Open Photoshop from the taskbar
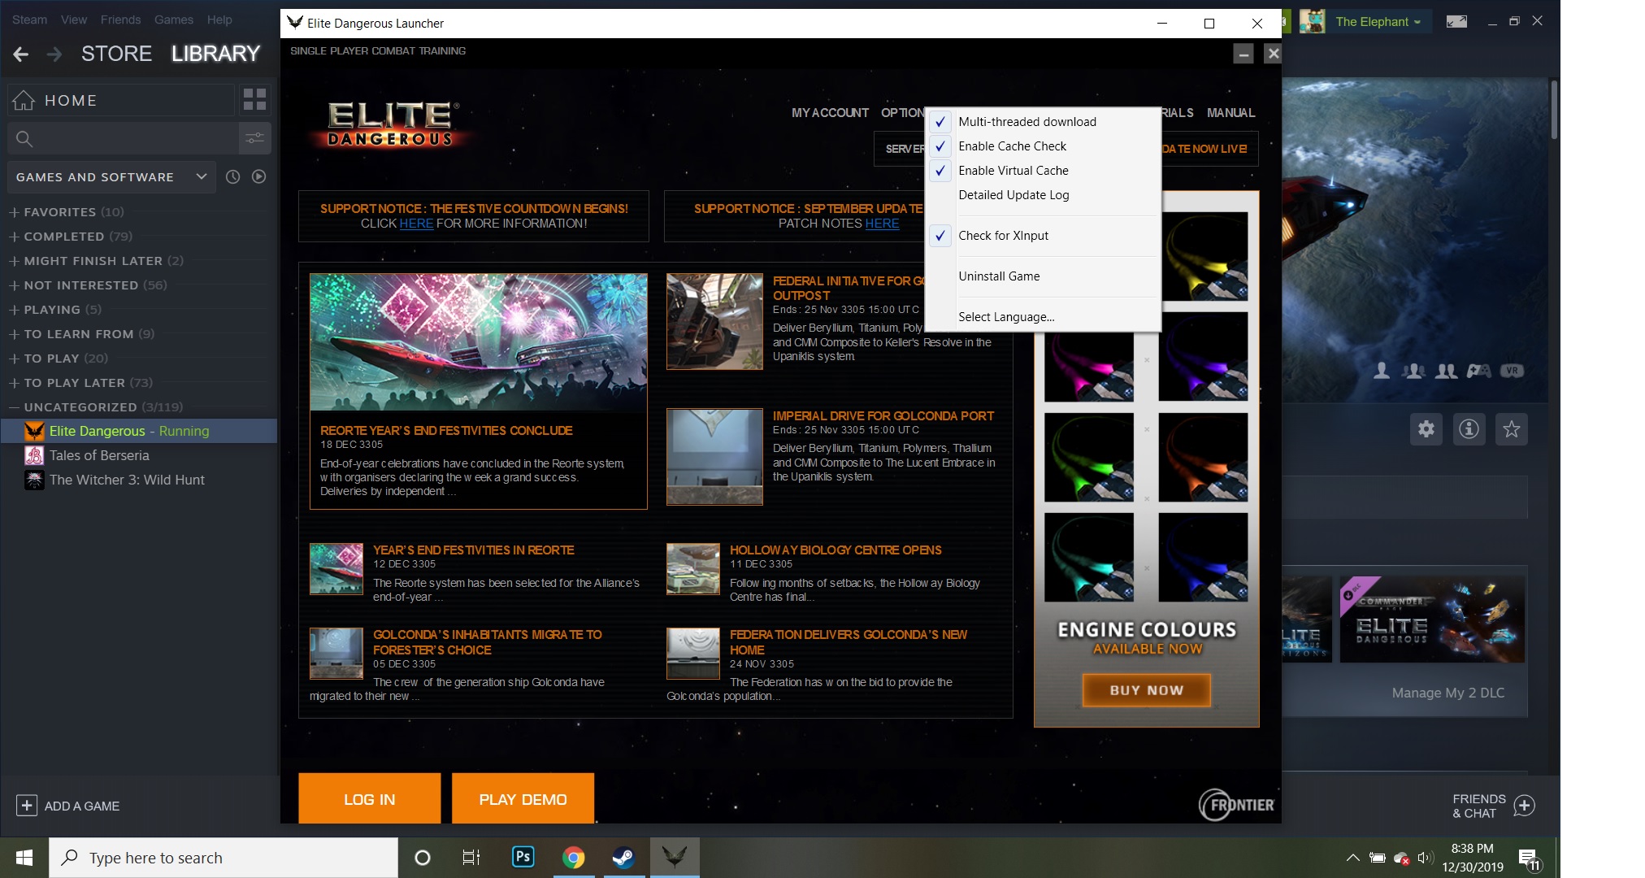The image size is (1645, 878). (x=523, y=857)
